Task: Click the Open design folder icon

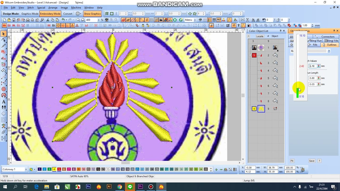Action: 9,20
